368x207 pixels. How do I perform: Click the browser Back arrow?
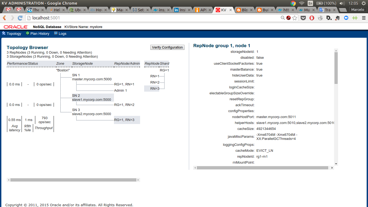5,18
